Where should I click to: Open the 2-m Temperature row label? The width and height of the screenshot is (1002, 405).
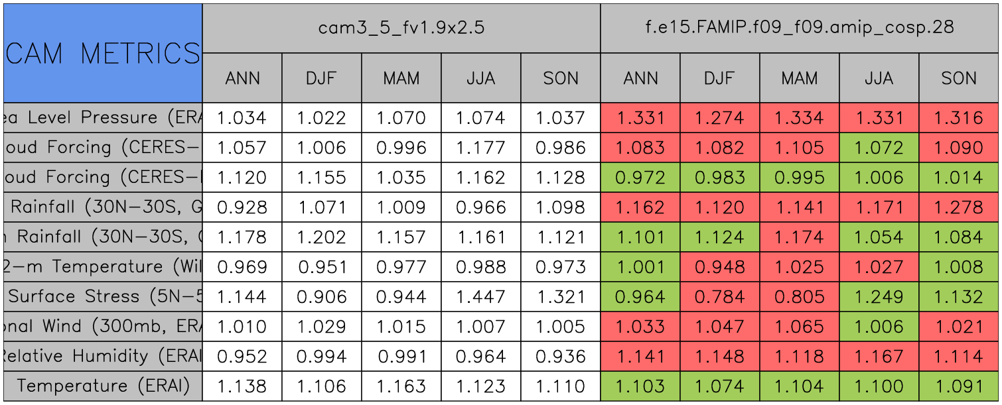[x=102, y=266]
